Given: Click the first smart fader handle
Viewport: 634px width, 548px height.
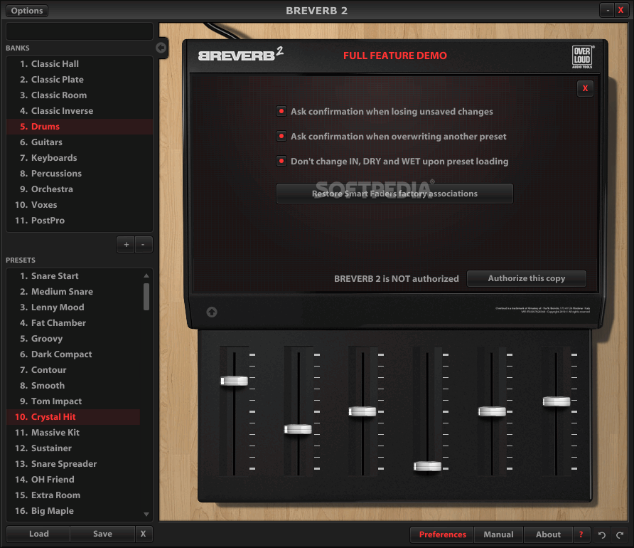Looking at the screenshot, I should coord(234,381).
